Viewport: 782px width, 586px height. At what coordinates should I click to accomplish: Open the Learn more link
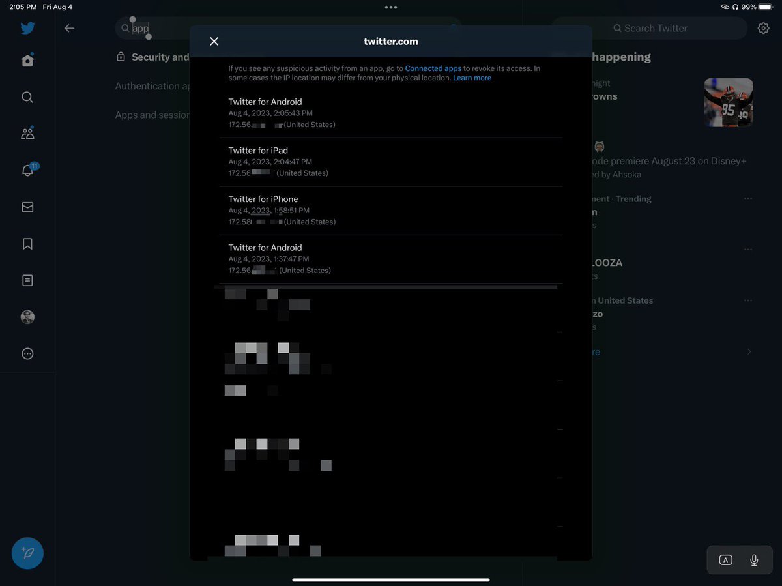[x=472, y=78]
